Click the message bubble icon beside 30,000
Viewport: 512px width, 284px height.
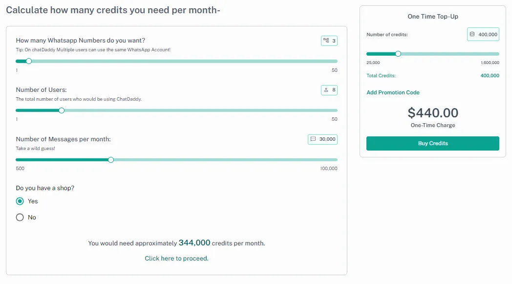313,139
